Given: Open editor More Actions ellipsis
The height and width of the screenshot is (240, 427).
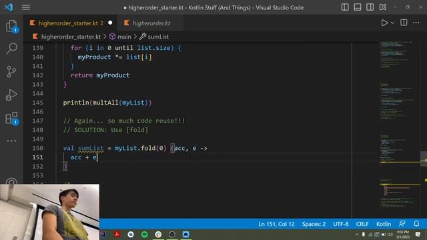Looking at the screenshot, I should click(x=416, y=23).
